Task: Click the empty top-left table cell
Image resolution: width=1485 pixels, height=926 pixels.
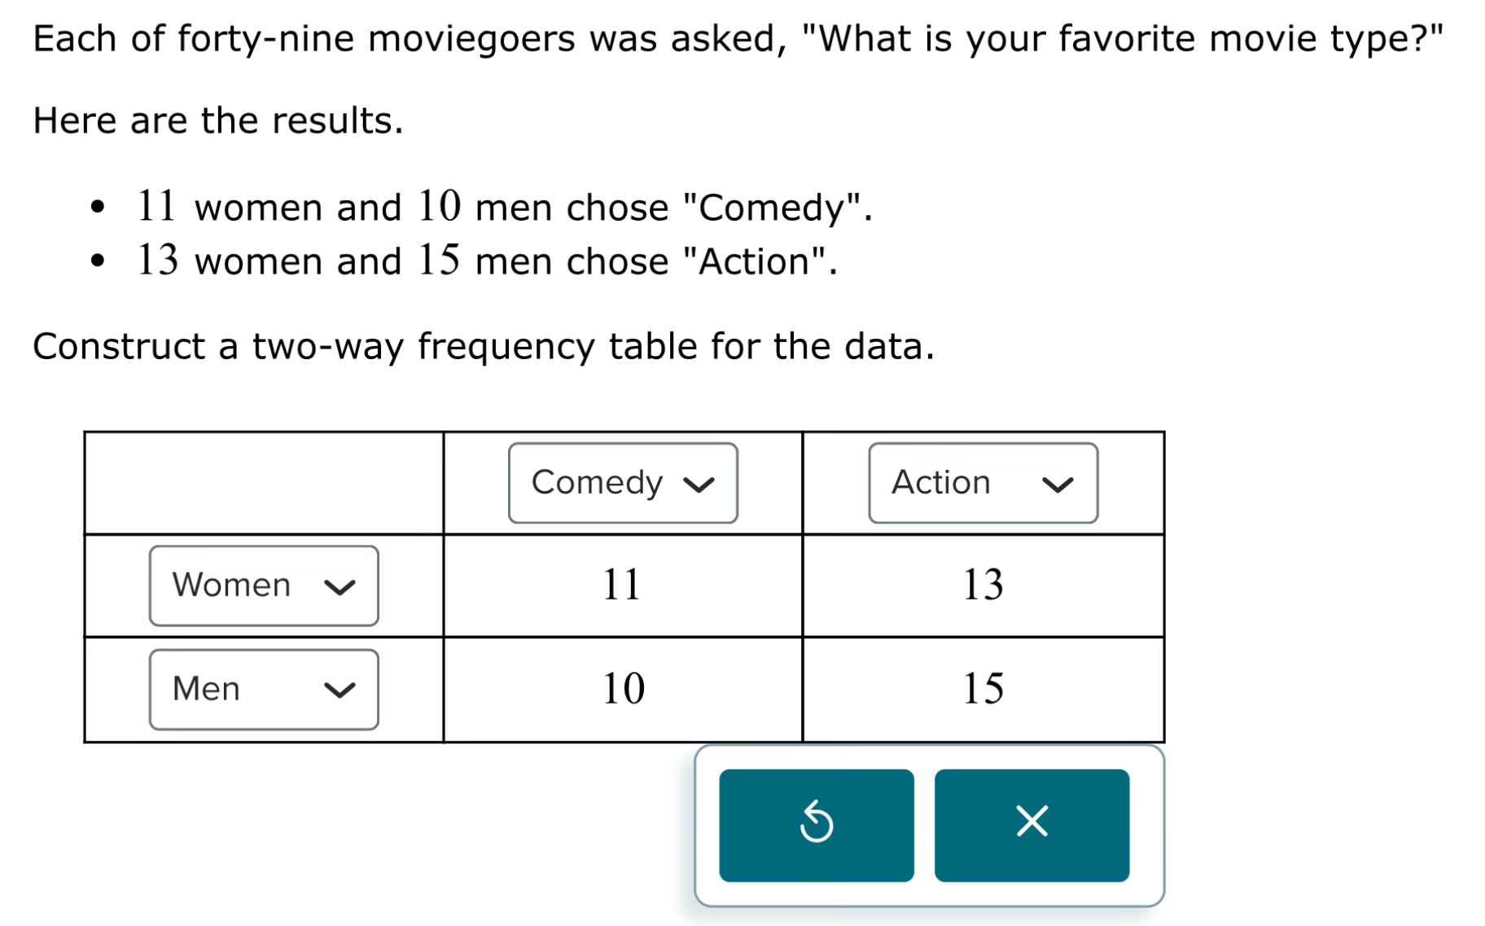Action: (x=264, y=483)
